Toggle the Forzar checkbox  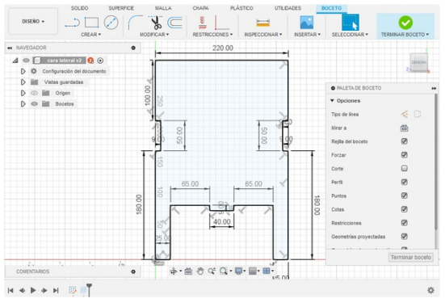(404, 155)
